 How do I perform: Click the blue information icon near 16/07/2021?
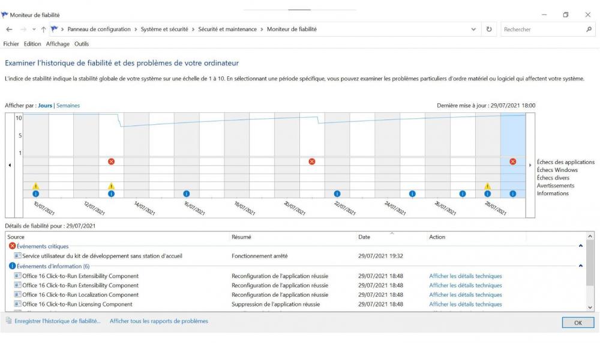186,193
